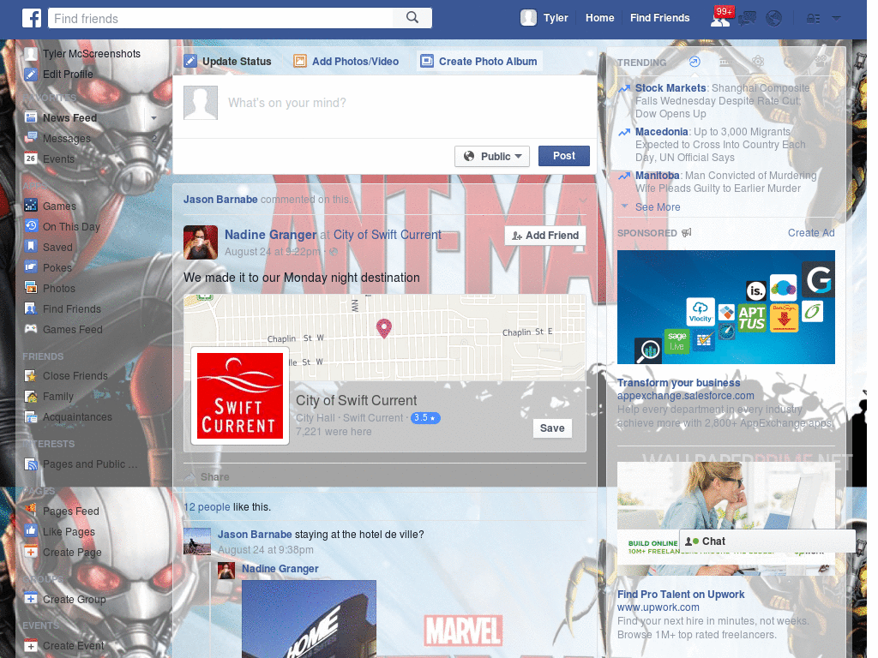Click the Saved bookmark icon
This screenshot has height=658, width=878.
pos(31,247)
